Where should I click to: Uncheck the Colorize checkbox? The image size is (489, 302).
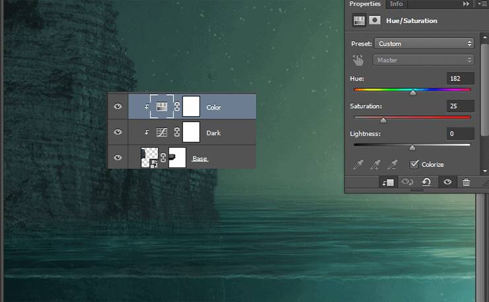[x=414, y=164]
